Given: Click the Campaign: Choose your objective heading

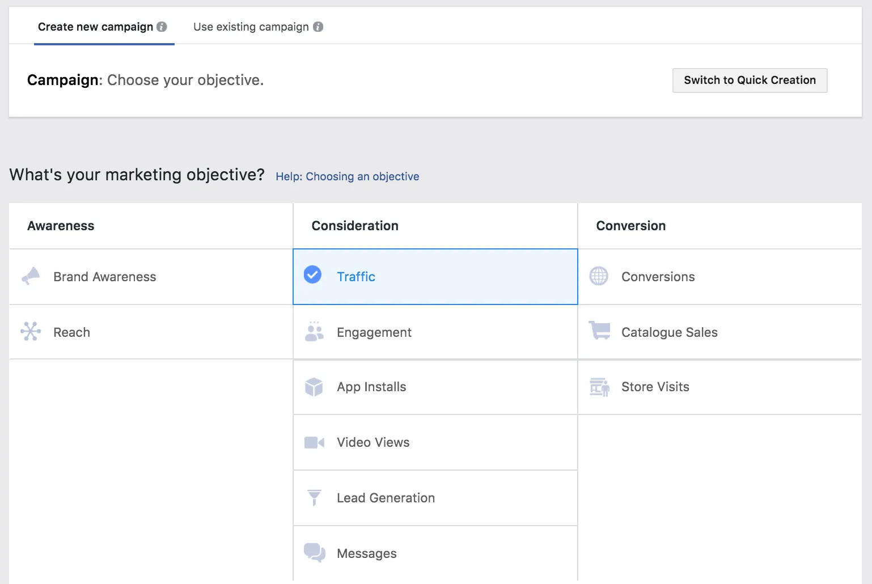Looking at the screenshot, I should 145,80.
